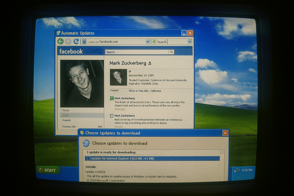The width and height of the screenshot is (294, 196).
Task: Click the greyed-out forward navigation button
Action: 68,42
